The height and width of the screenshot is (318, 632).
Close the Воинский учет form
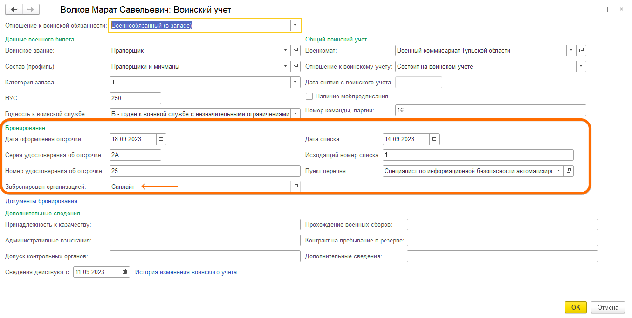[x=621, y=9]
